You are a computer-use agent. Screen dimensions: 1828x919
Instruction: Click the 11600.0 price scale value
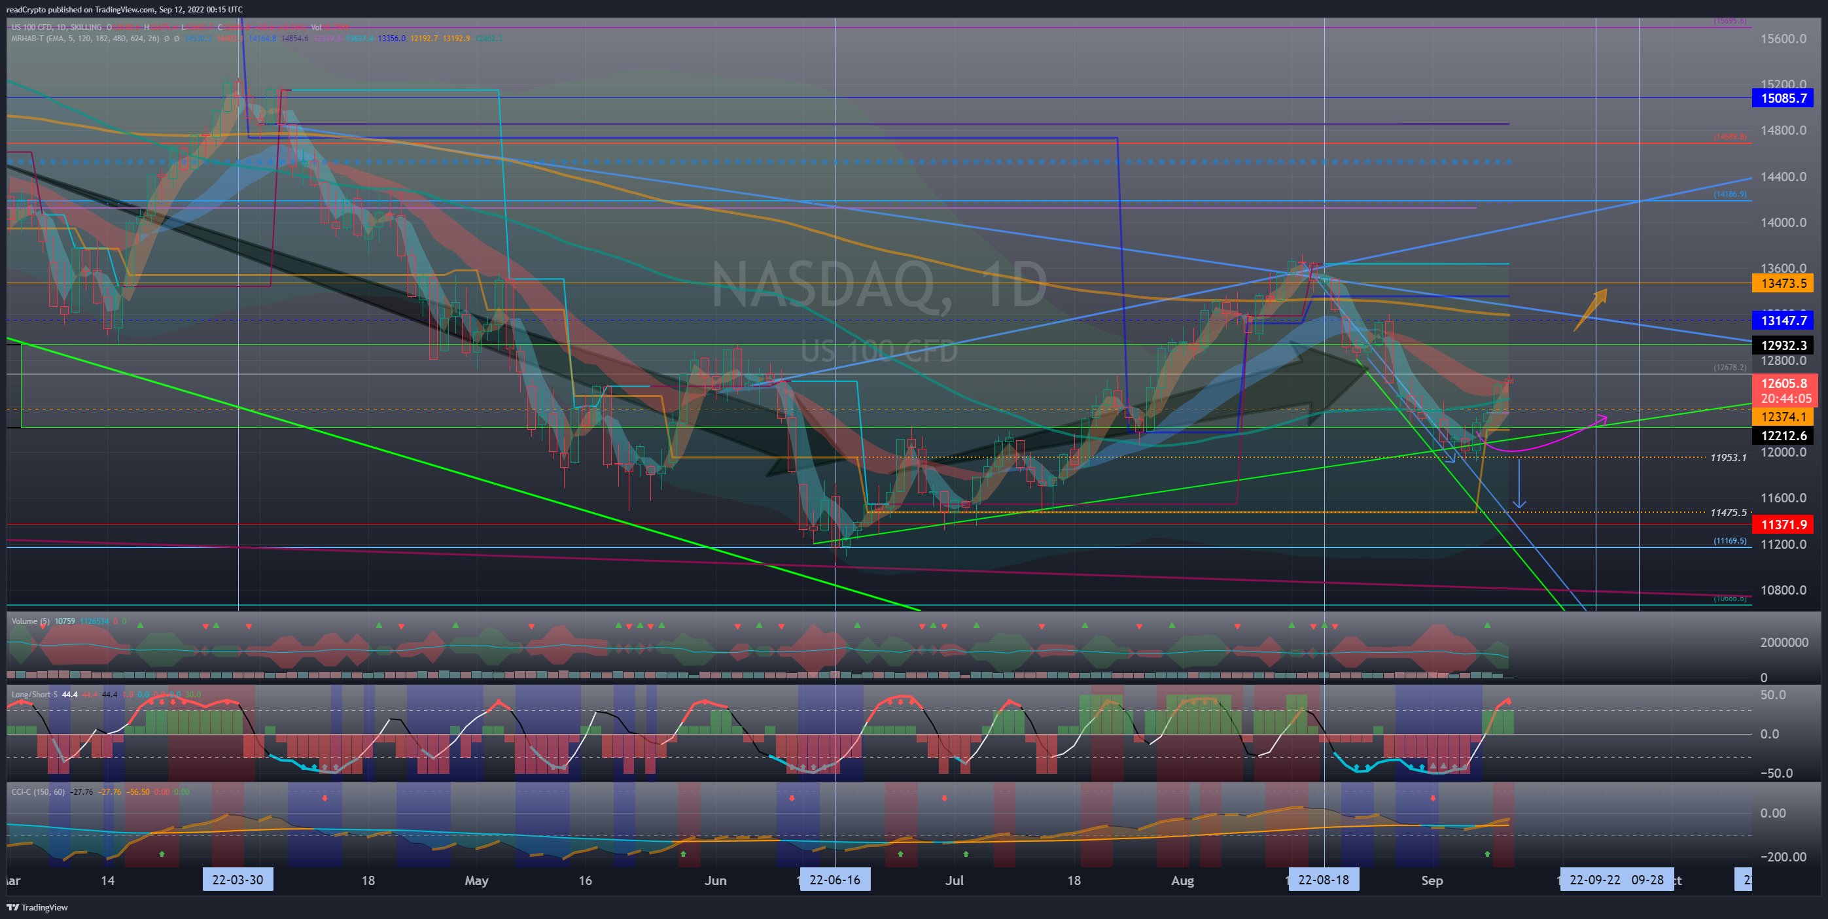[x=1784, y=498]
